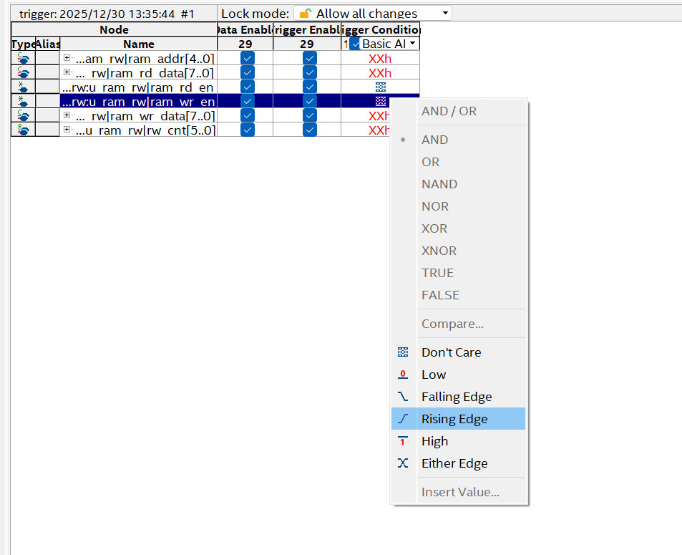Toggle Trigger Enable for ram_wr_data[7..0]
Image resolution: width=682 pixels, height=555 pixels.
click(x=310, y=116)
